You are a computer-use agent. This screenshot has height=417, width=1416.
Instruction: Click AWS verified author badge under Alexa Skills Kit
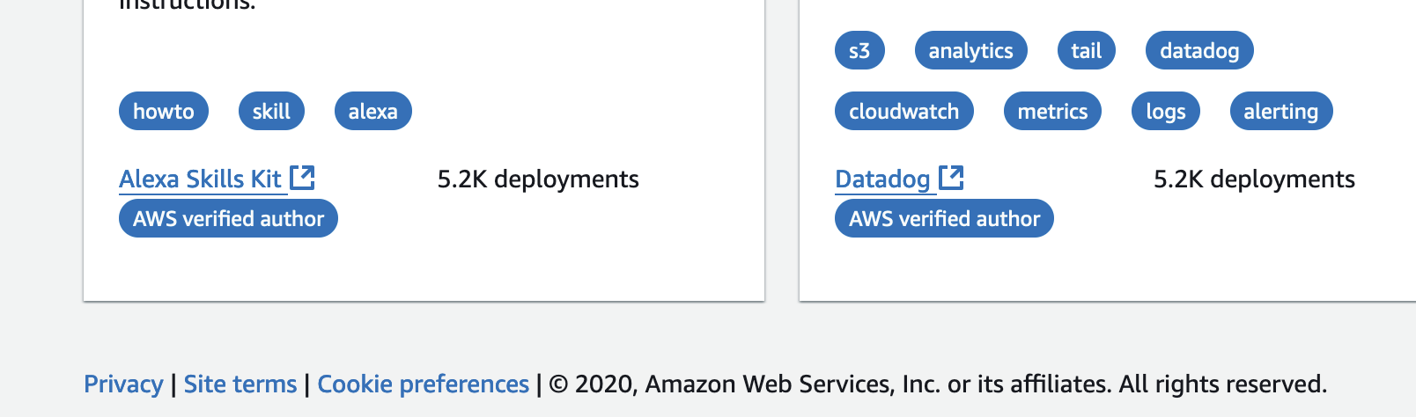click(228, 218)
